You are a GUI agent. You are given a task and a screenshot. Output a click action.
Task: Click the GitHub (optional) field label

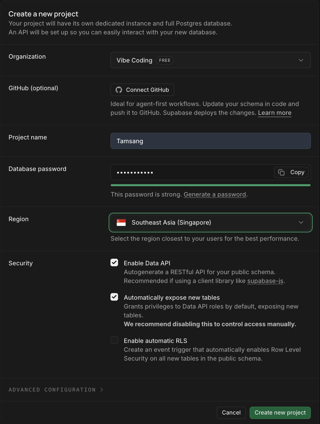[33, 88]
